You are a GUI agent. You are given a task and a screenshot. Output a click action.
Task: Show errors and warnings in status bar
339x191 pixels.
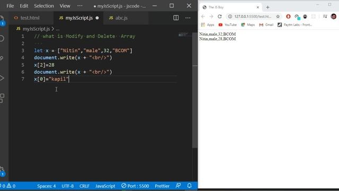point(8,186)
